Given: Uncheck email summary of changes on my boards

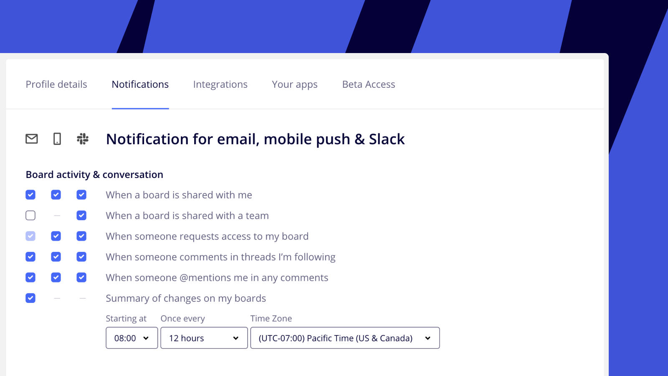Looking at the screenshot, I should (x=30, y=298).
